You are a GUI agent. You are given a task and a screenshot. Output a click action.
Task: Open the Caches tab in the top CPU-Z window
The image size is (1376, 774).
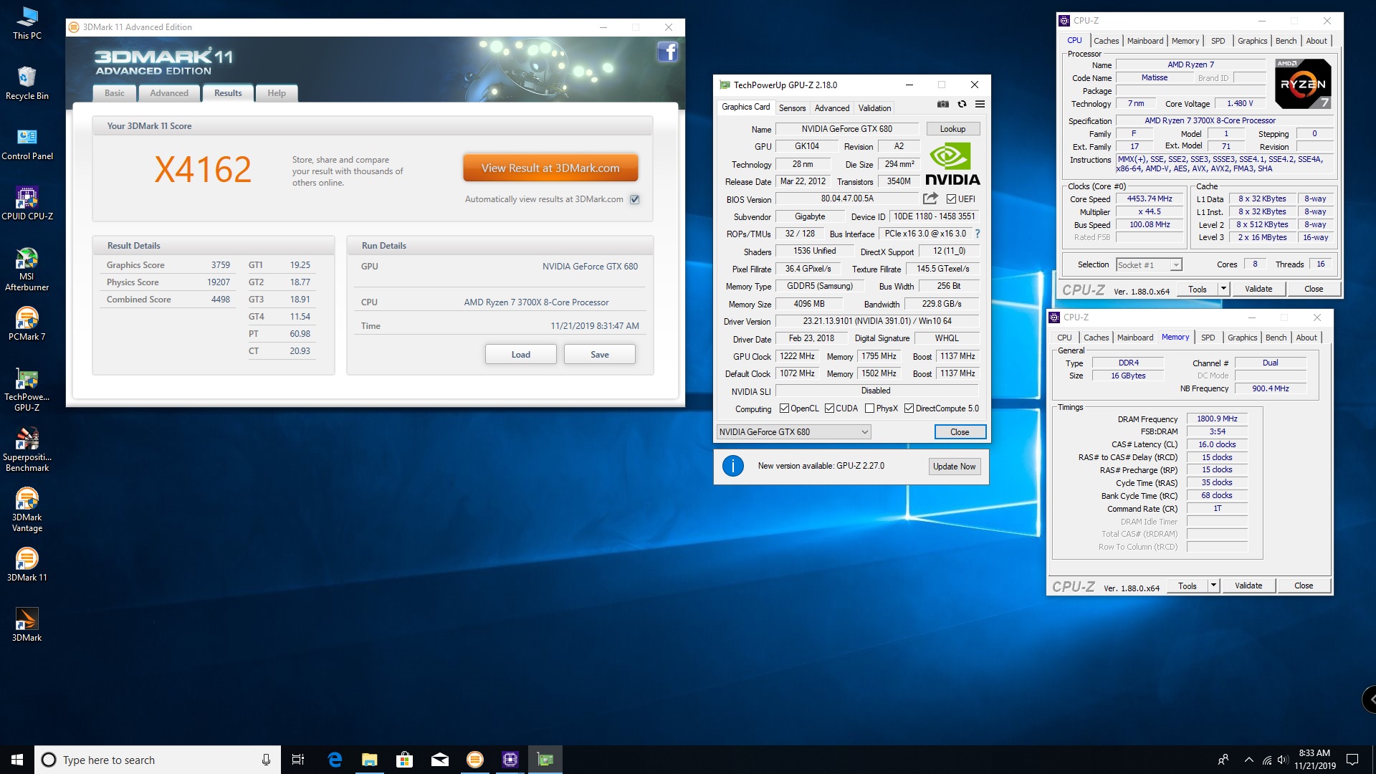coord(1106,41)
